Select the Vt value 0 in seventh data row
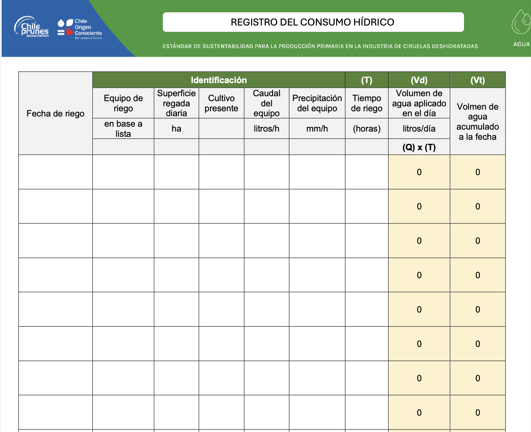This screenshot has width=531, height=432. pyautogui.click(x=478, y=378)
